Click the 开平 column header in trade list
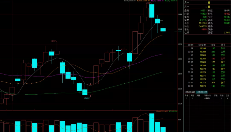Image resolution: width=231 pixels, height=132 pixels. pos(223,45)
